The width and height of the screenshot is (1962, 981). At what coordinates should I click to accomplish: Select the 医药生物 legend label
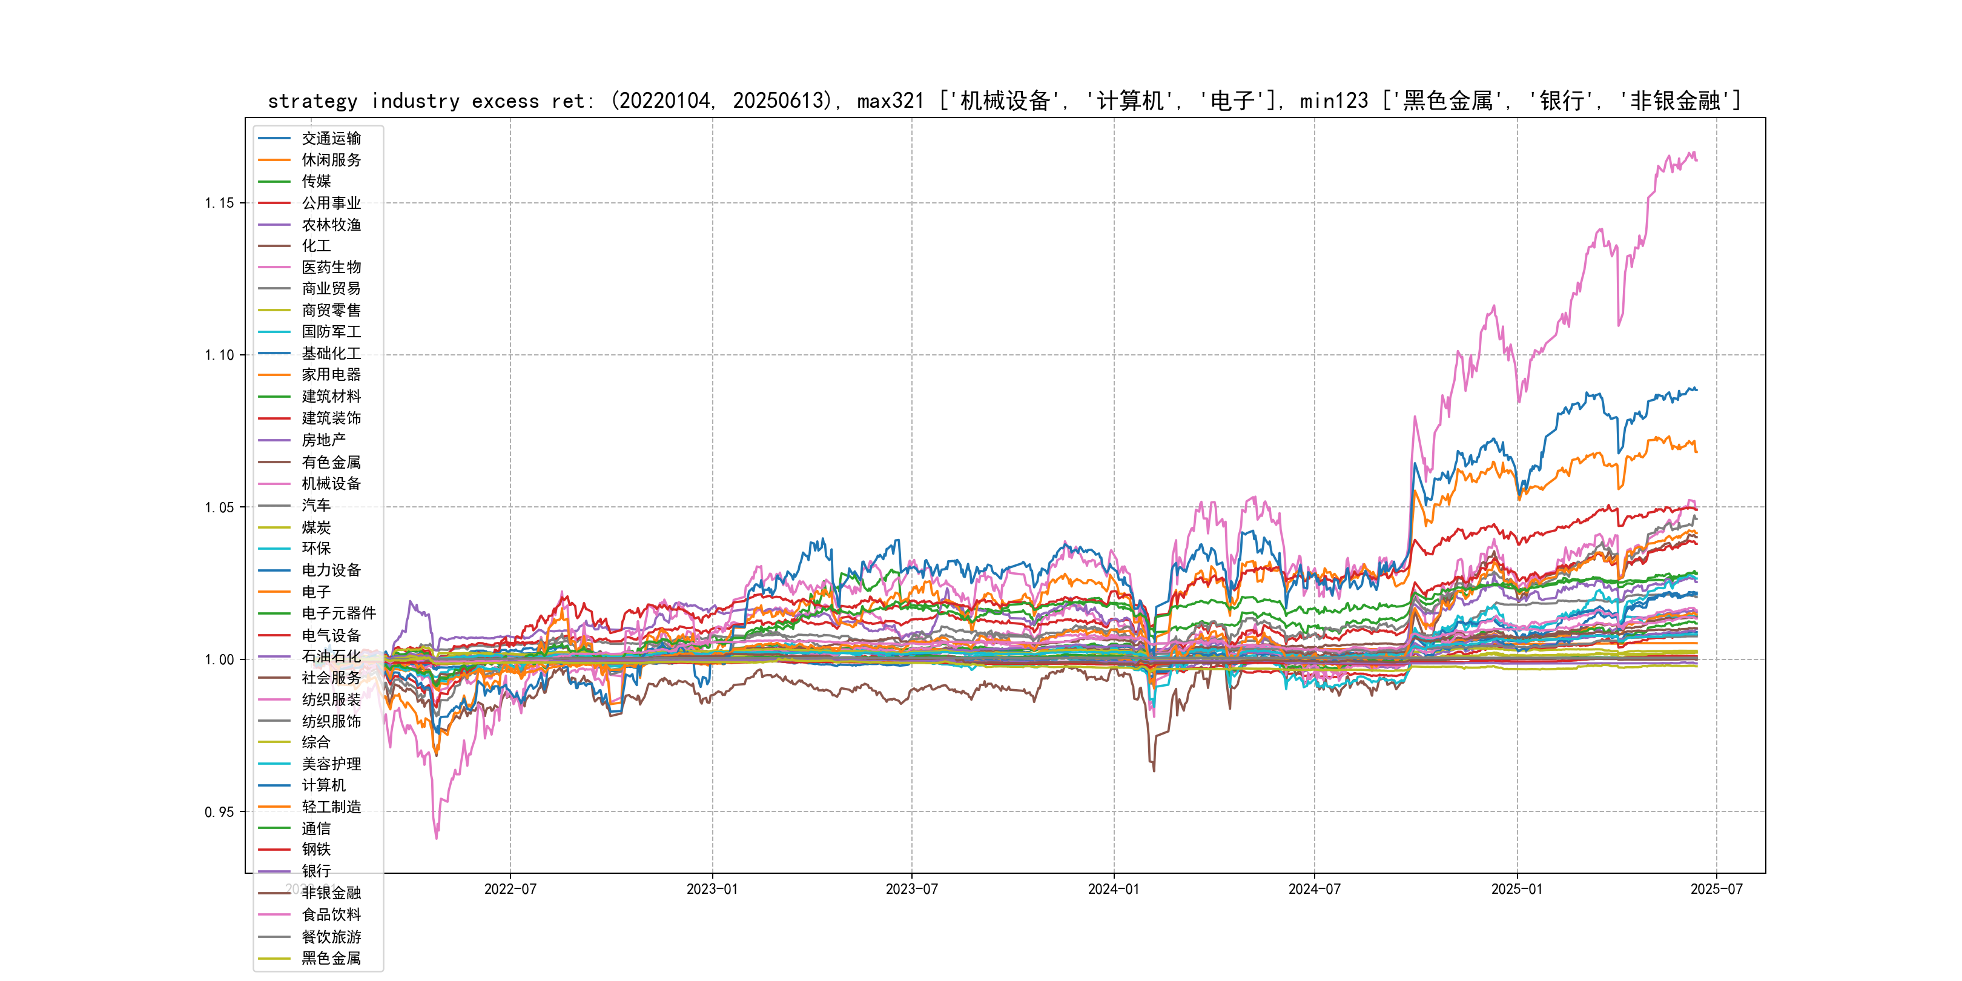331,267
